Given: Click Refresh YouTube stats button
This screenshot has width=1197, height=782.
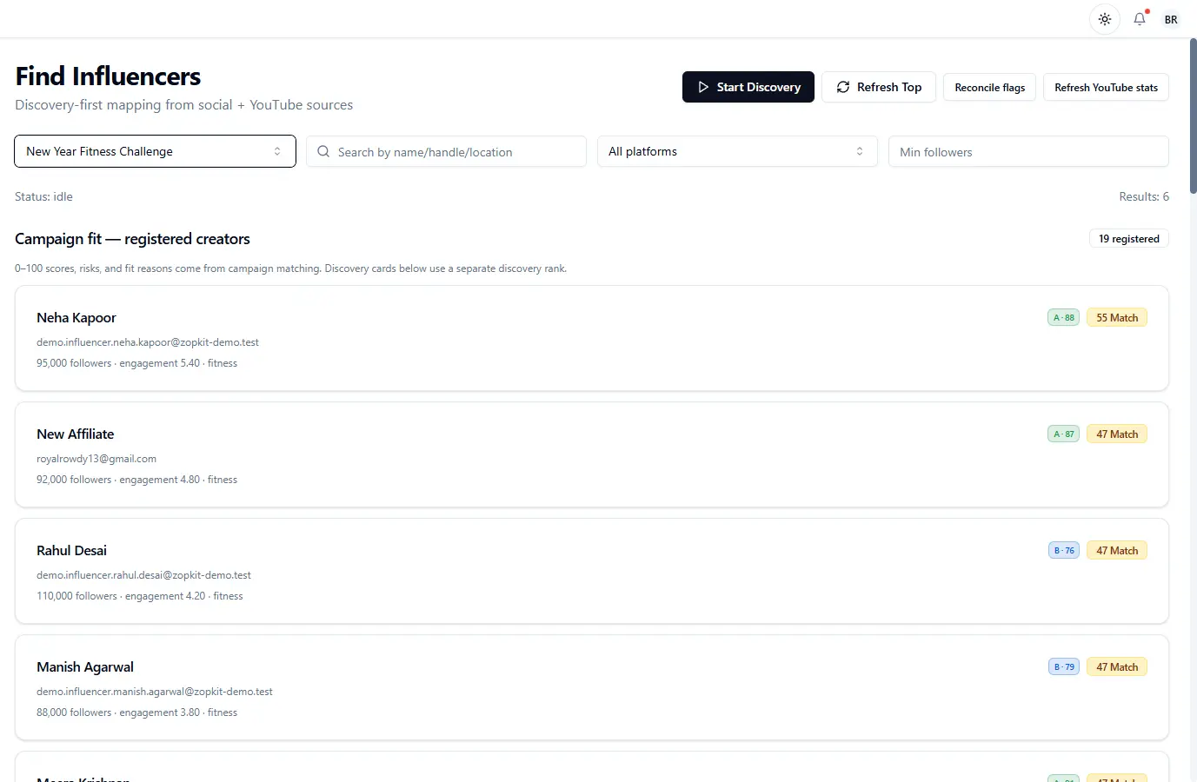Looking at the screenshot, I should pyautogui.click(x=1106, y=88).
